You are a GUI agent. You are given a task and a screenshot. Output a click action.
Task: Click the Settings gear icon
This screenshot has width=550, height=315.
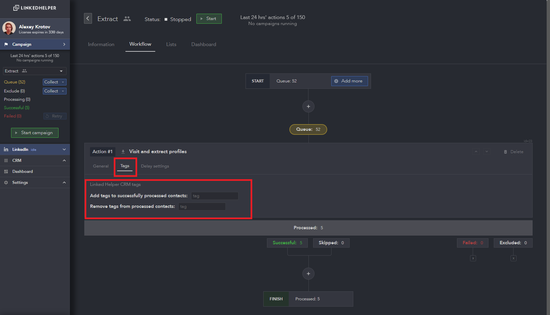(x=6, y=183)
